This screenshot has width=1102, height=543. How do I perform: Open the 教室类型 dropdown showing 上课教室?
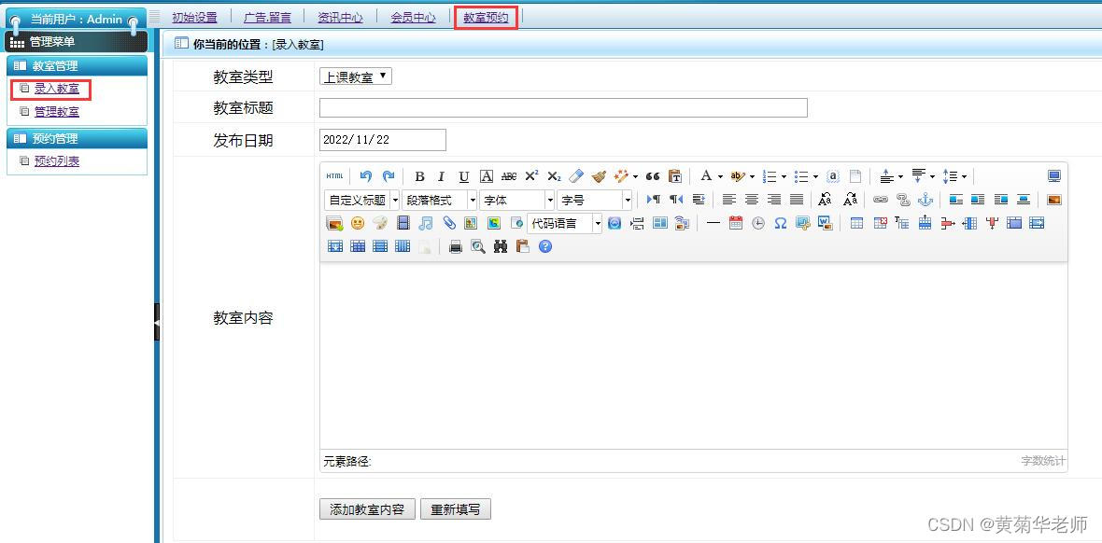355,77
